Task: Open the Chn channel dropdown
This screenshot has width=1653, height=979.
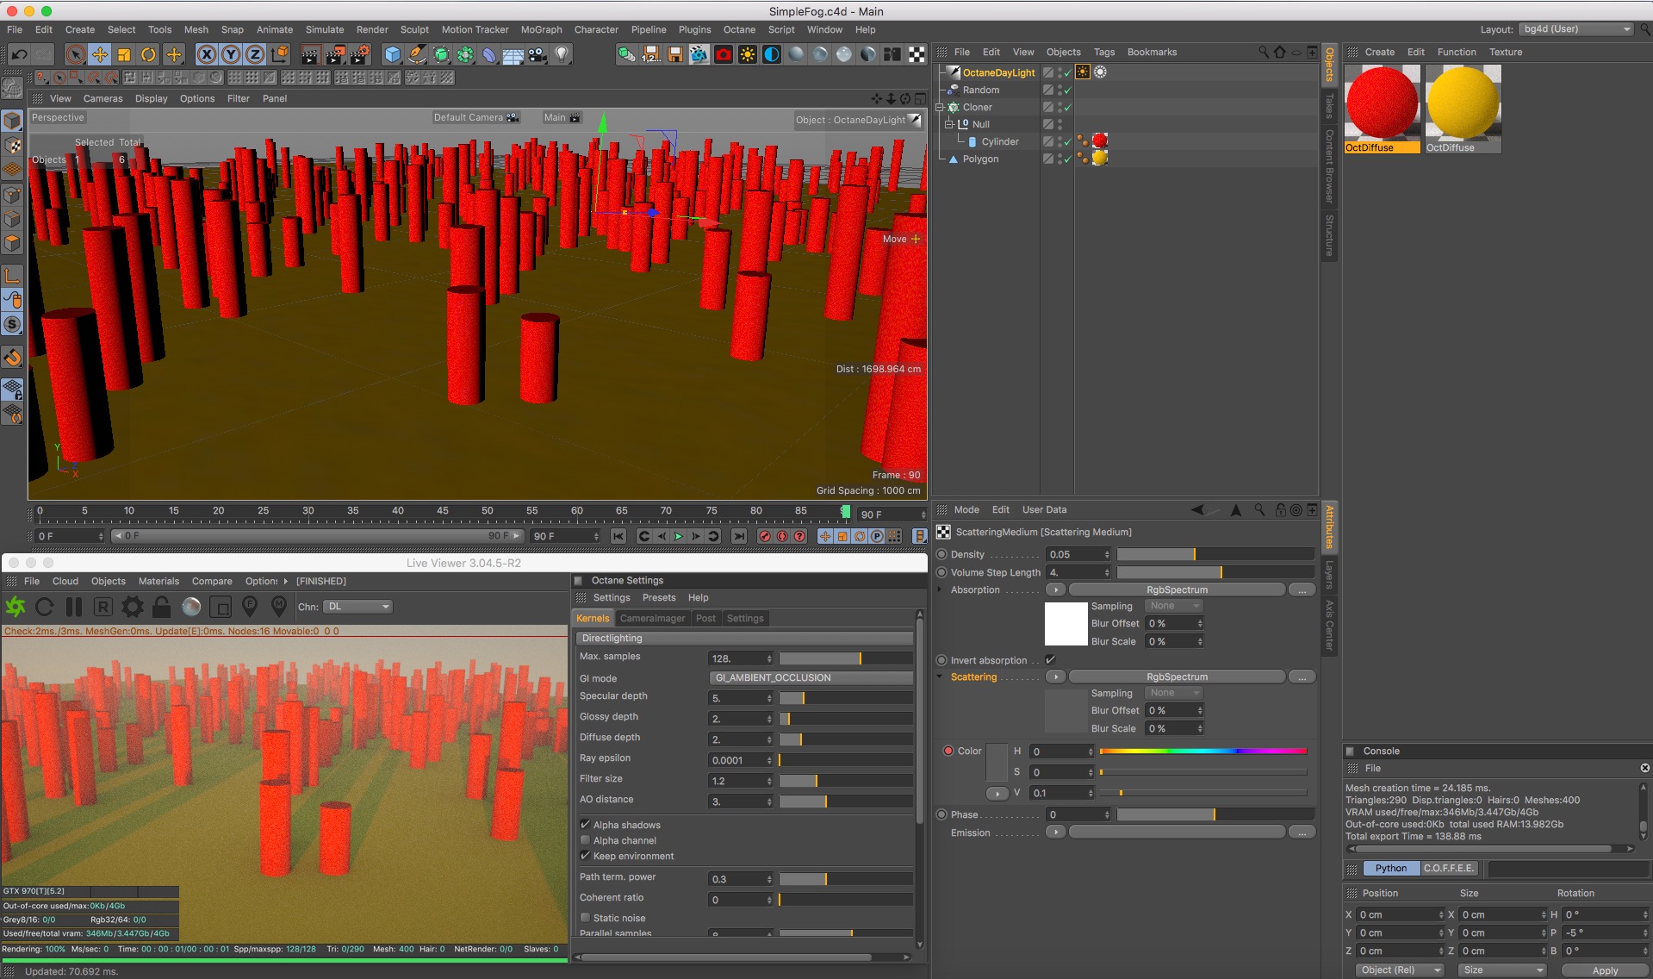Action: (358, 607)
